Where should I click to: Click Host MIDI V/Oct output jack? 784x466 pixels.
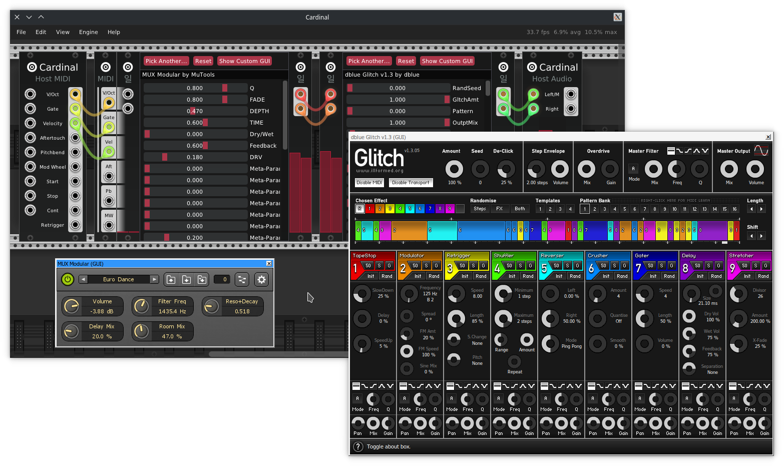click(x=75, y=94)
